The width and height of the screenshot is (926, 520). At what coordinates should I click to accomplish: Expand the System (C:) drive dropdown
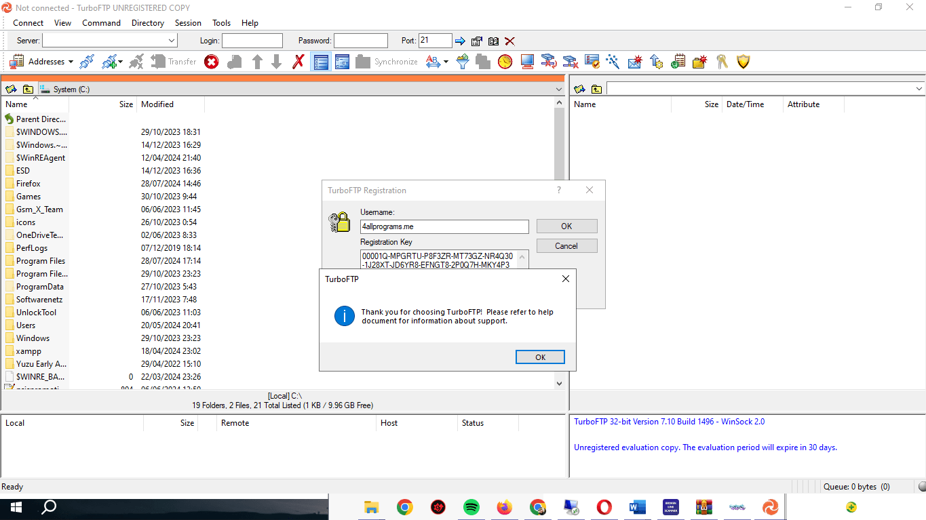559,89
